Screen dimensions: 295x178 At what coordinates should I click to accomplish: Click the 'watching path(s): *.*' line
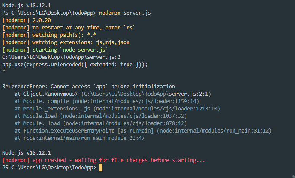point(49,35)
